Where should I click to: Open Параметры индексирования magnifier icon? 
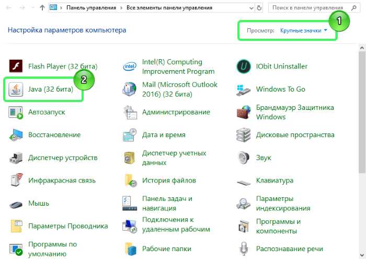click(244, 204)
